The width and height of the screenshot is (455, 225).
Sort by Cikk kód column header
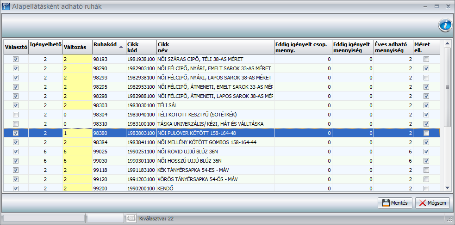tap(141, 47)
